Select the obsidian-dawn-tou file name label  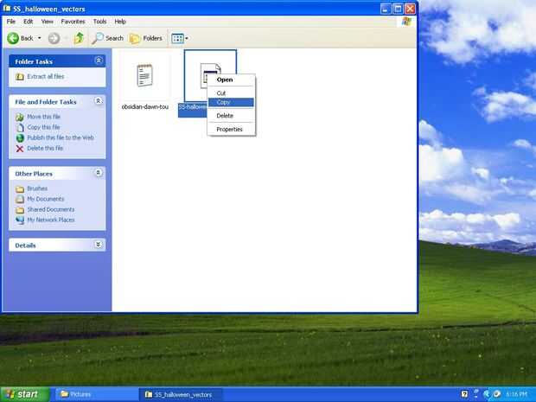[145, 107]
